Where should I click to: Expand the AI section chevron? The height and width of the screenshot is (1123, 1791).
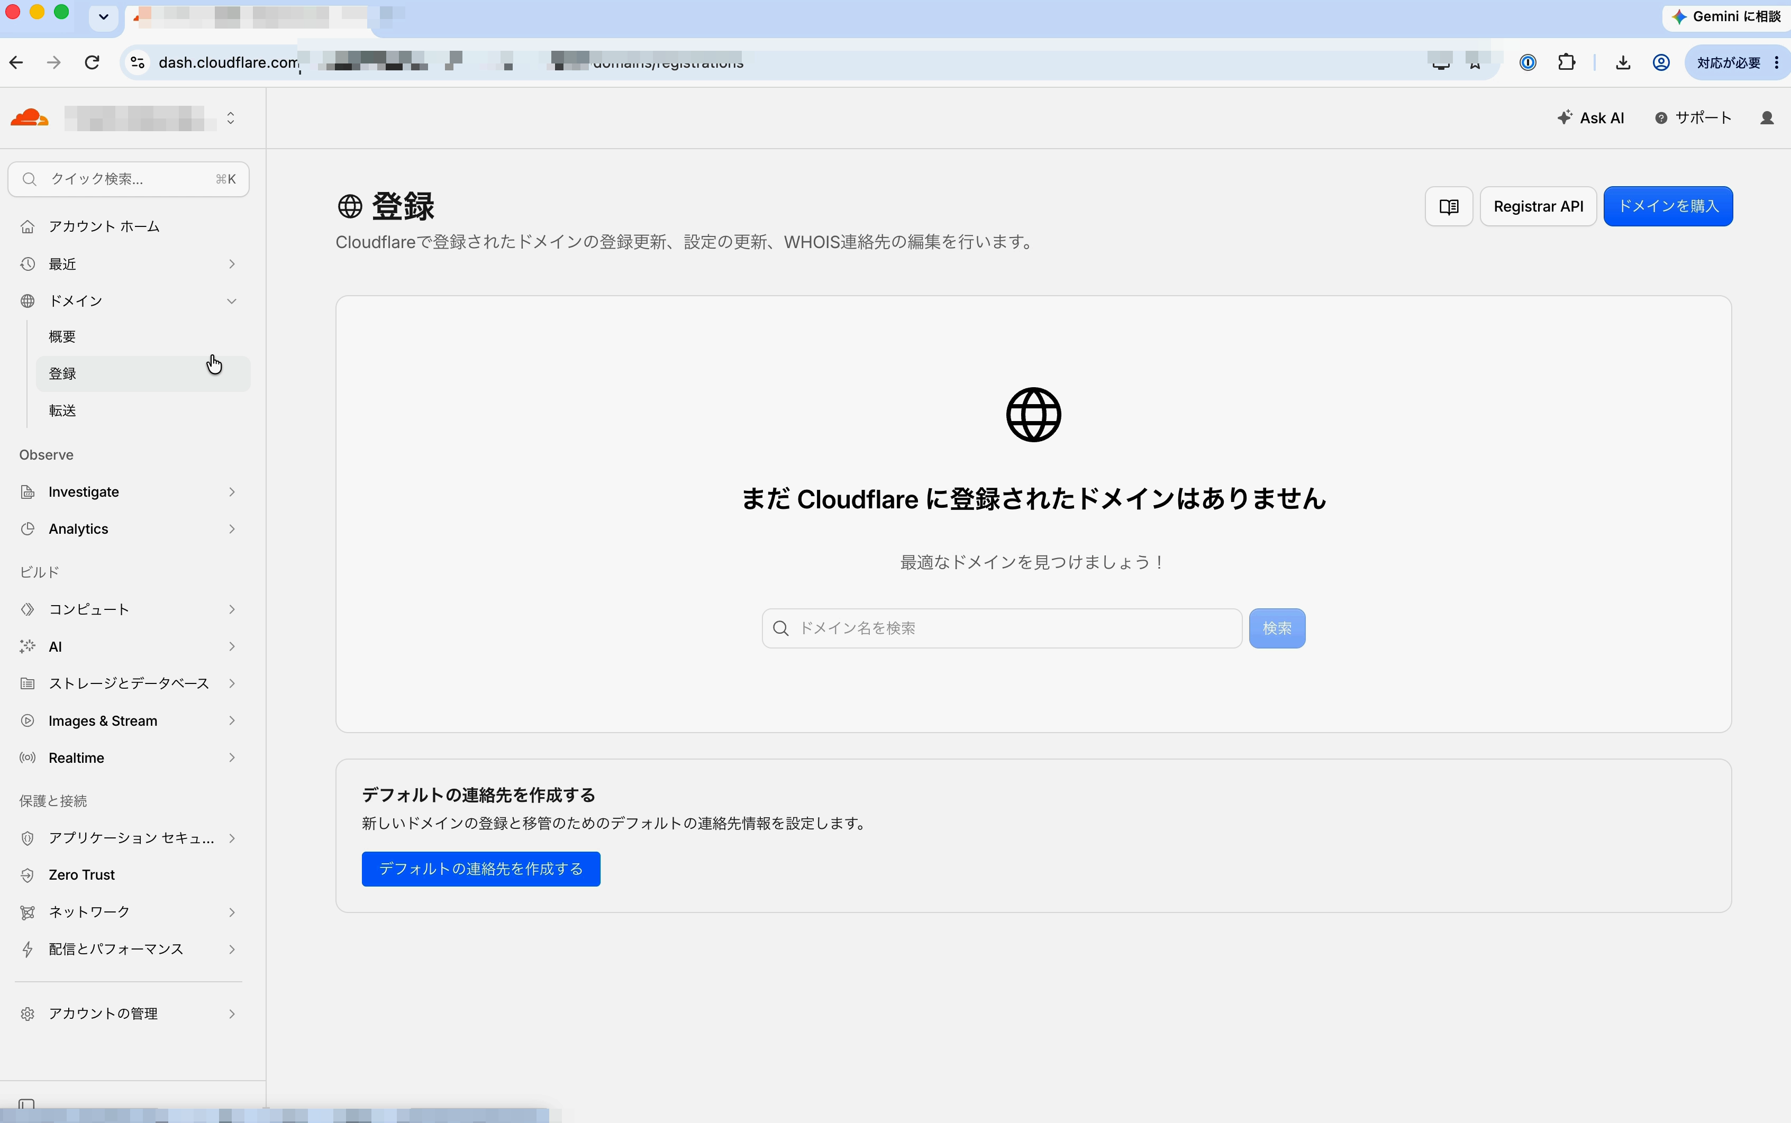[x=232, y=646]
